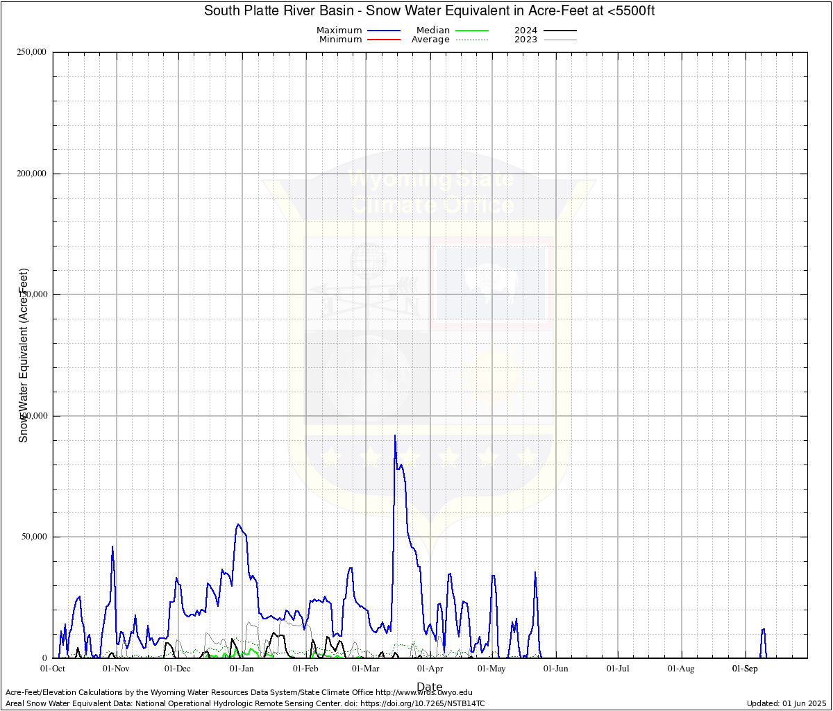The image size is (833, 711).
Task: Click the 'Date' x-axis title
Action: click(x=430, y=687)
